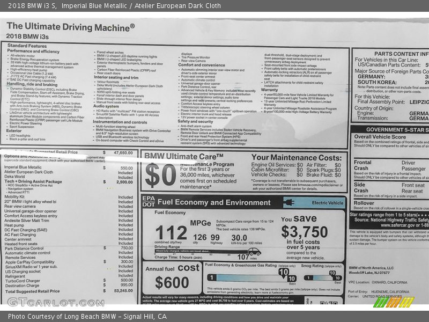Click the electric plug icon in EPA header

pos(289,203)
